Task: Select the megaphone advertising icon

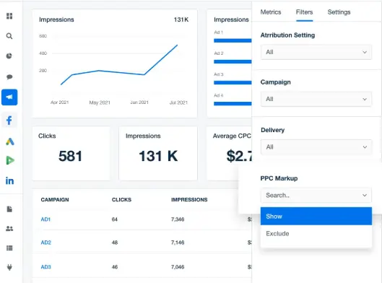Action: 9,97
